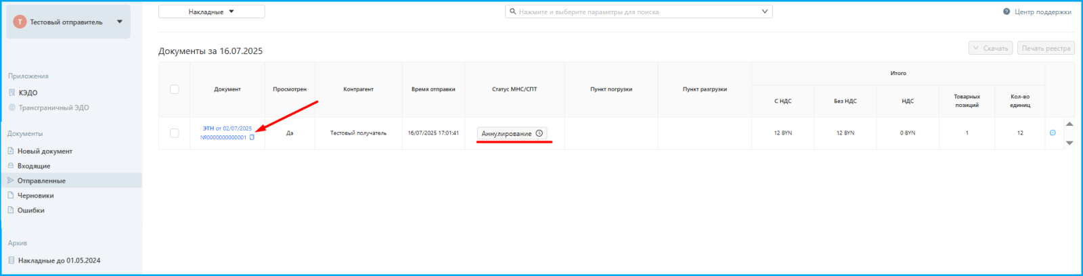The width and height of the screenshot is (1083, 276).
Task: Open the row actions menu icon
Action: [1053, 133]
